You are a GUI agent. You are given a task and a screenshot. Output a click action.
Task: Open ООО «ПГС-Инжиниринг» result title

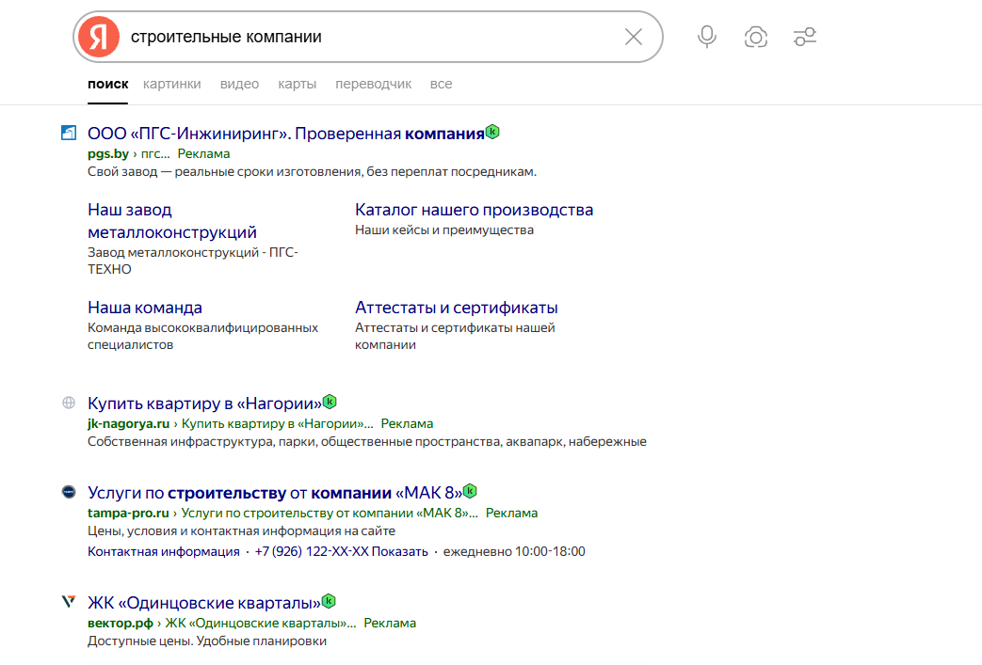pos(286,134)
